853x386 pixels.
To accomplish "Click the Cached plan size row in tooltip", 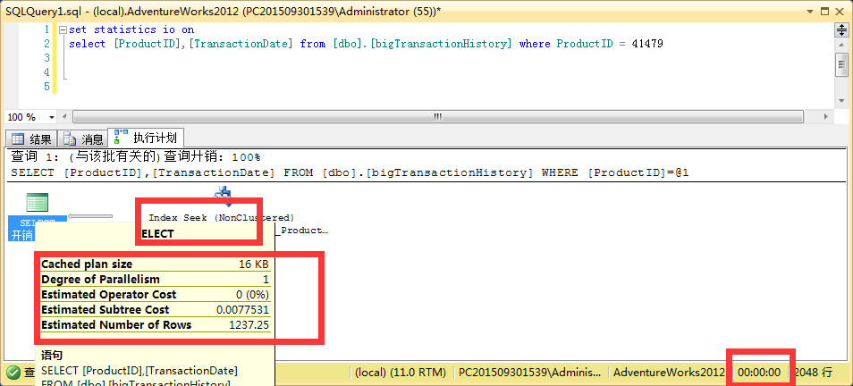I will (x=155, y=264).
